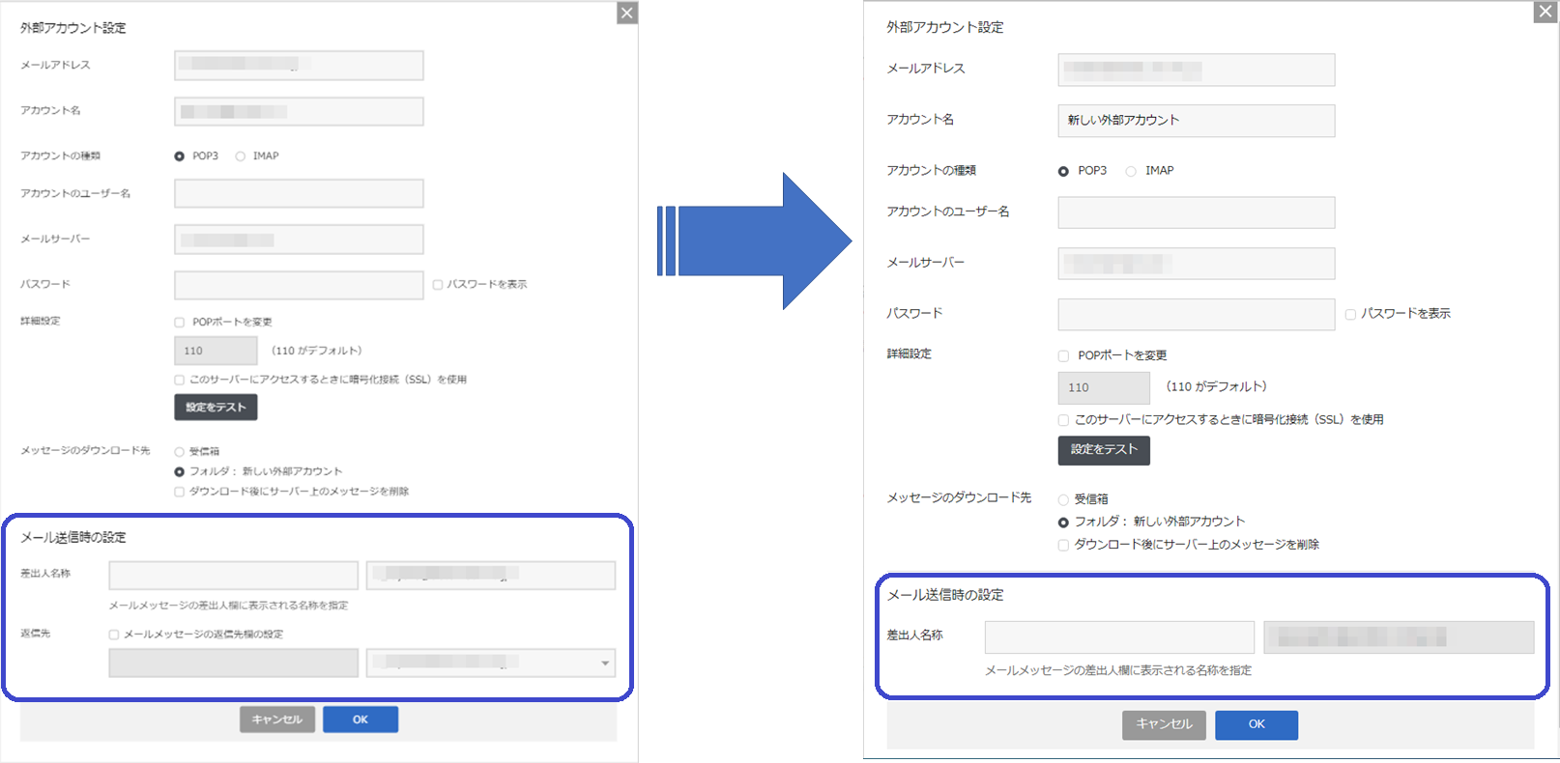Close the right external account settings dialog
The height and width of the screenshot is (763, 1560).
coord(1546,12)
